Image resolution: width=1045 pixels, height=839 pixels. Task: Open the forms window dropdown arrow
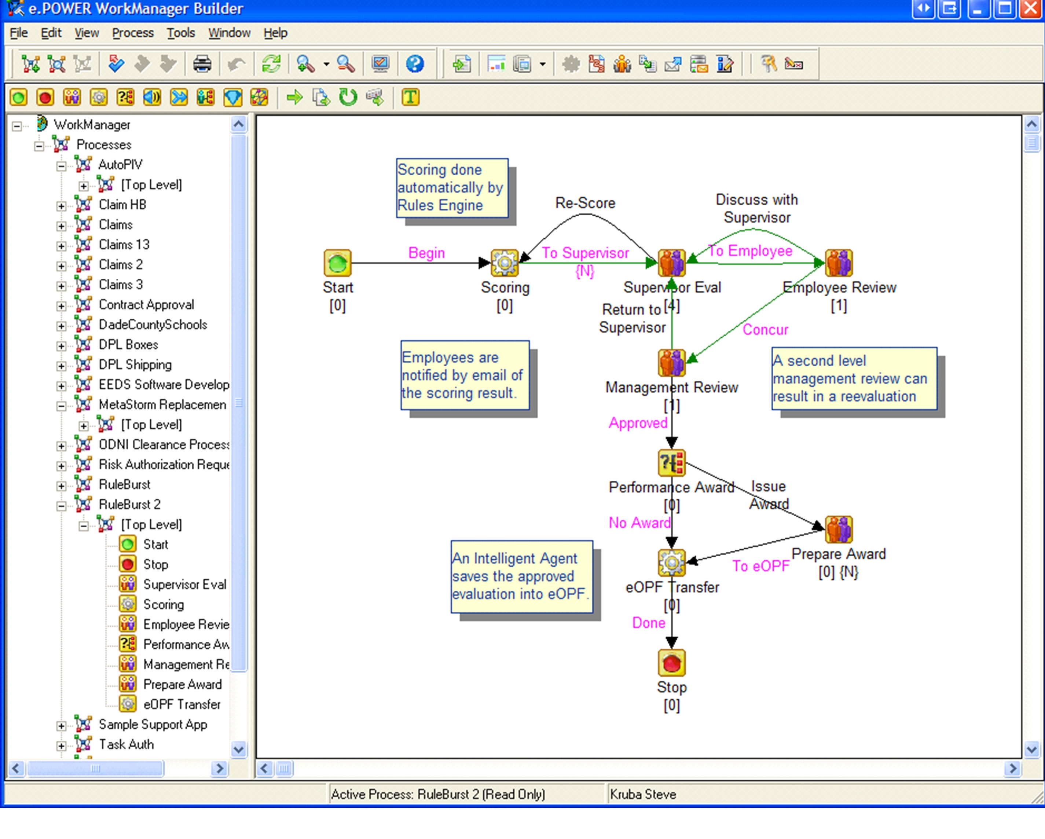(542, 64)
